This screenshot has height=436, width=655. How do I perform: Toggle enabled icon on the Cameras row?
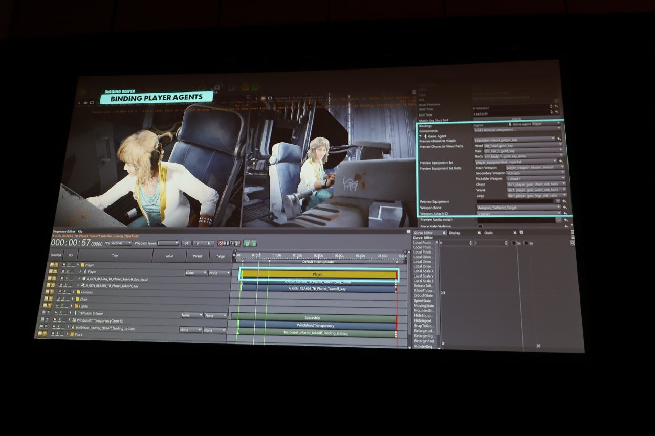tap(46, 292)
